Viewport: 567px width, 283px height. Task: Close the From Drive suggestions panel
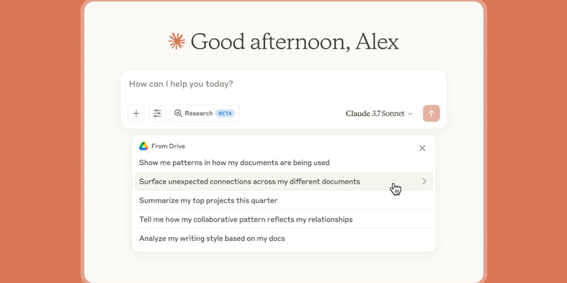[x=422, y=148]
